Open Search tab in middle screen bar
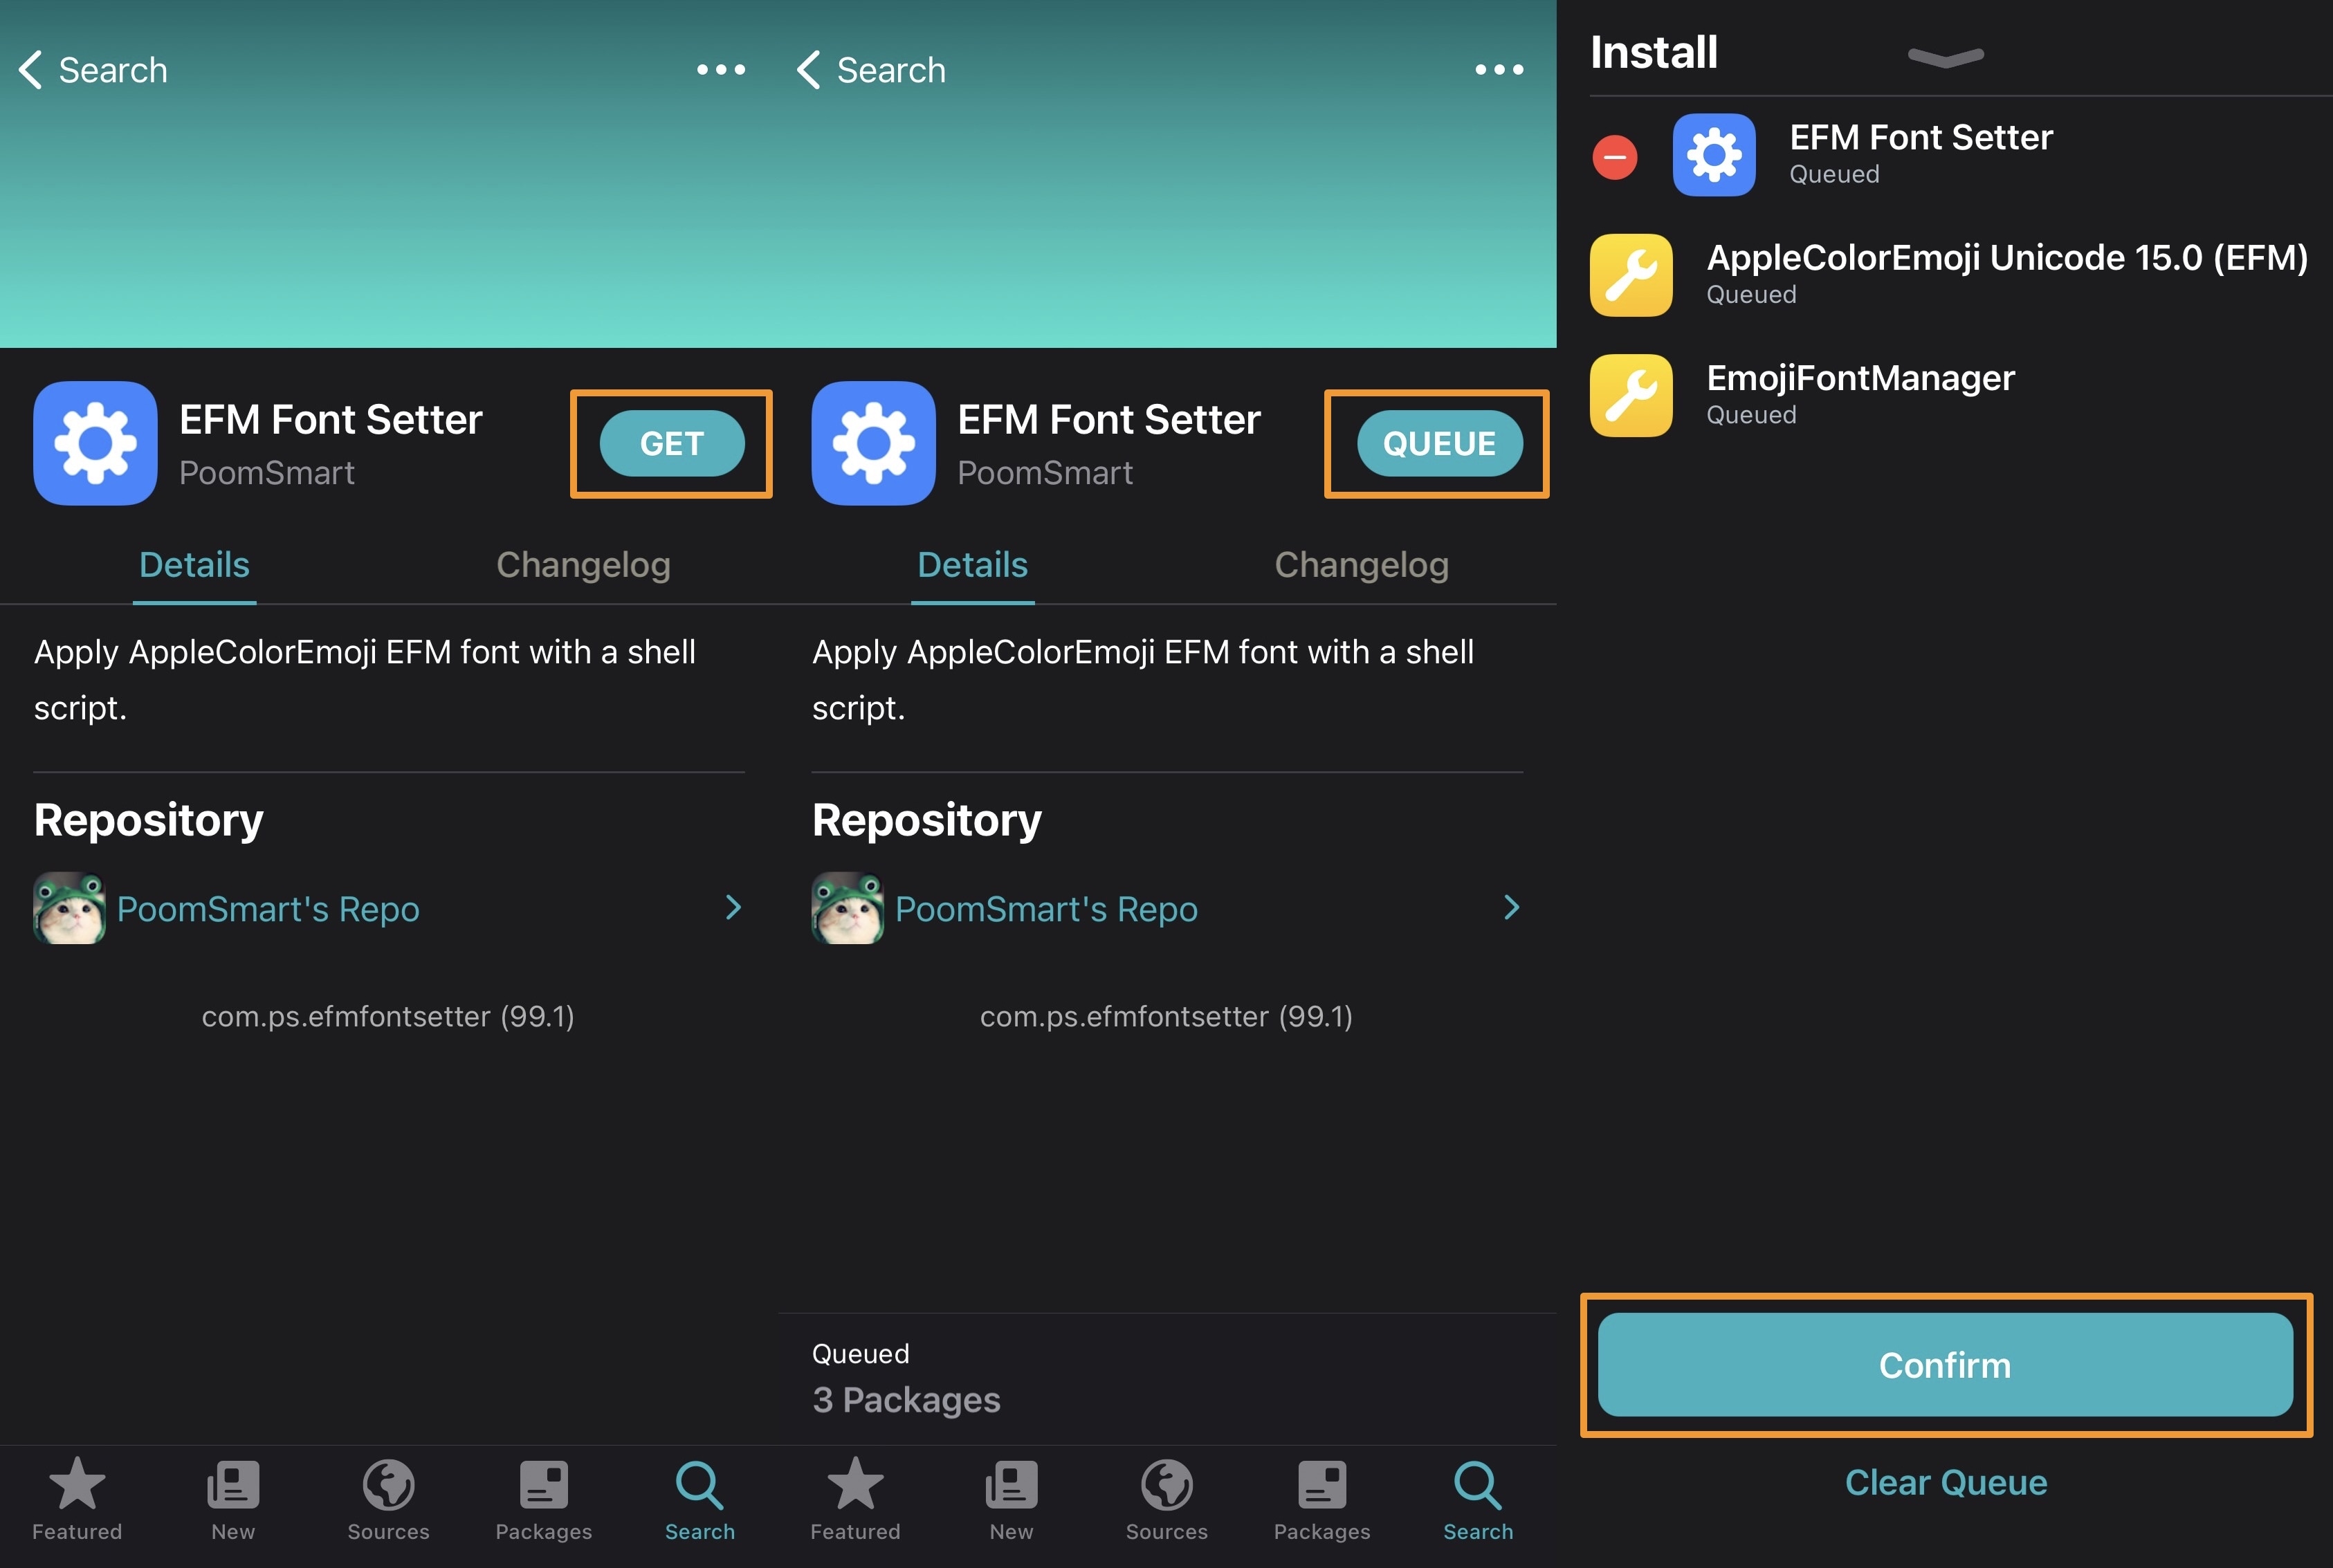Screen dimensions: 2333x1568 click(1478, 1500)
